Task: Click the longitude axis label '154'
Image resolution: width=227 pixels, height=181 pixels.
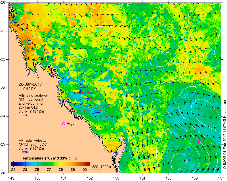Action: 142,178
